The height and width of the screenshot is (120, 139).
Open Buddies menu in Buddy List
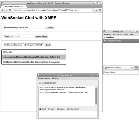tap(108, 35)
